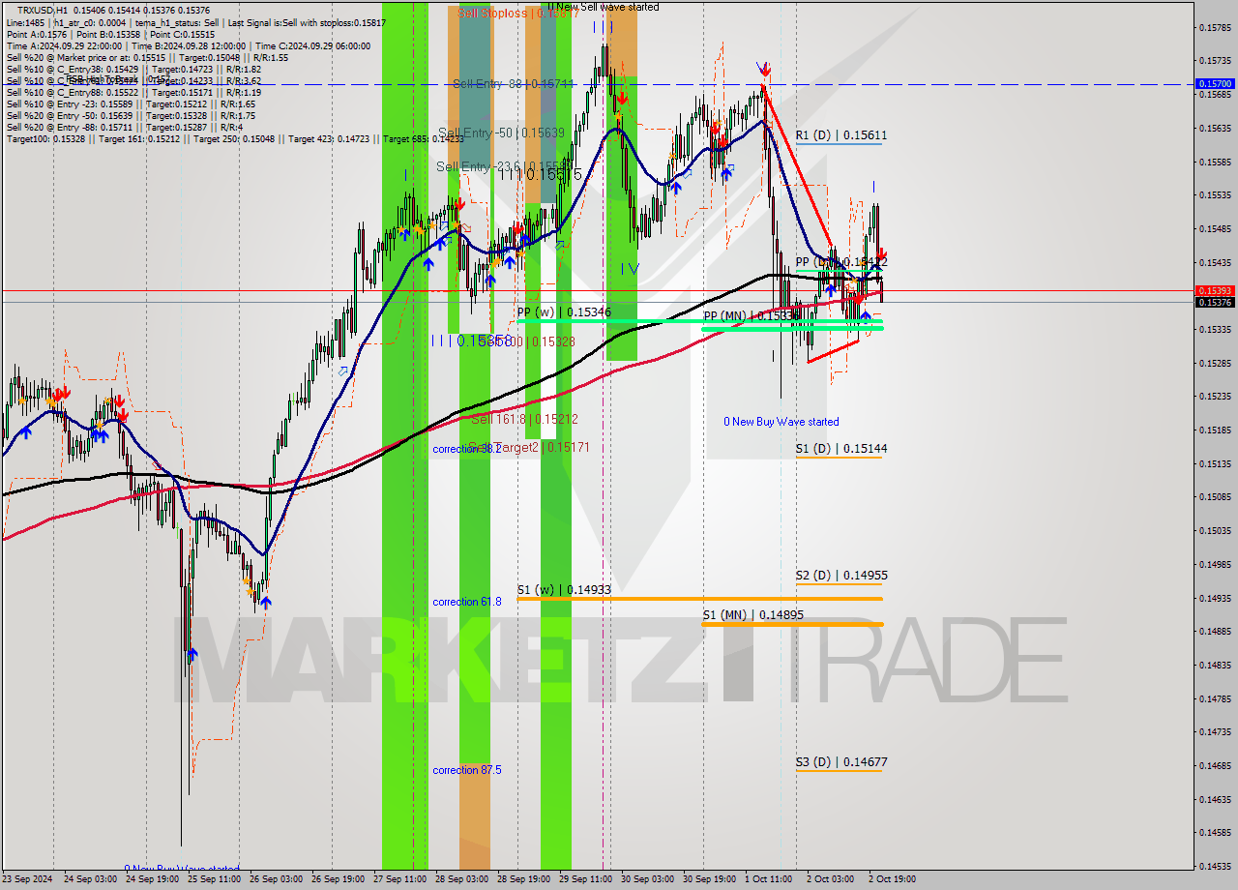The image size is (1238, 890).
Task: Click the S2 (D) | 0.14955 label
Action: pyautogui.click(x=840, y=576)
